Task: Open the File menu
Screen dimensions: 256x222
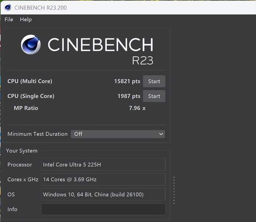Action: [9, 20]
